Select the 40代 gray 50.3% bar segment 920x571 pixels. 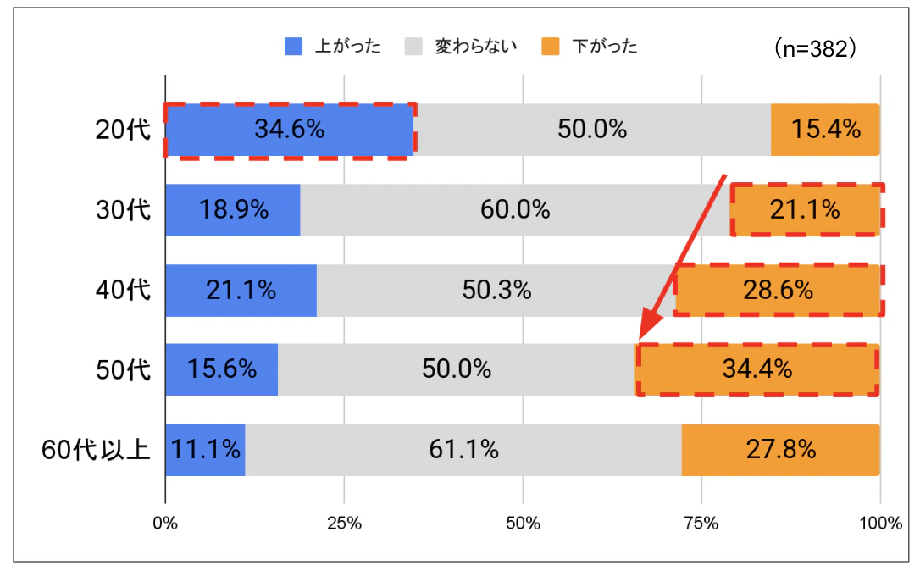pyautogui.click(x=496, y=291)
